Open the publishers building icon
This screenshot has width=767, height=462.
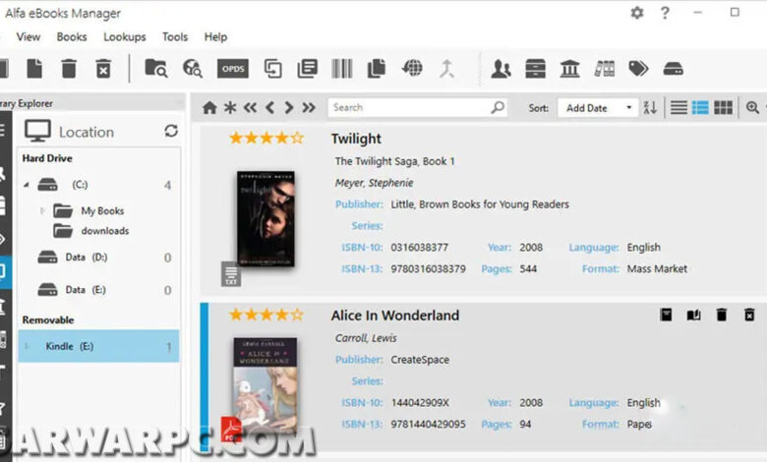pyautogui.click(x=570, y=69)
